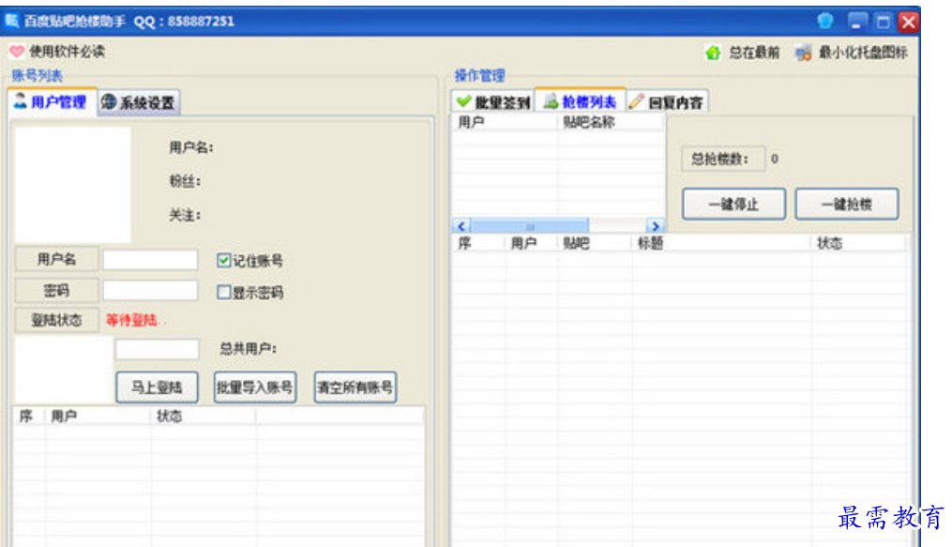The width and height of the screenshot is (952, 547).
Task: Click the green home icon for 总在最前
Action: [714, 53]
